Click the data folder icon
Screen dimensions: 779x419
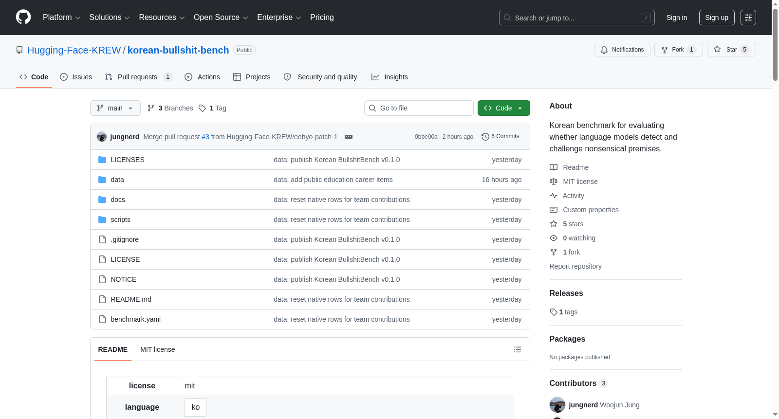click(x=102, y=180)
